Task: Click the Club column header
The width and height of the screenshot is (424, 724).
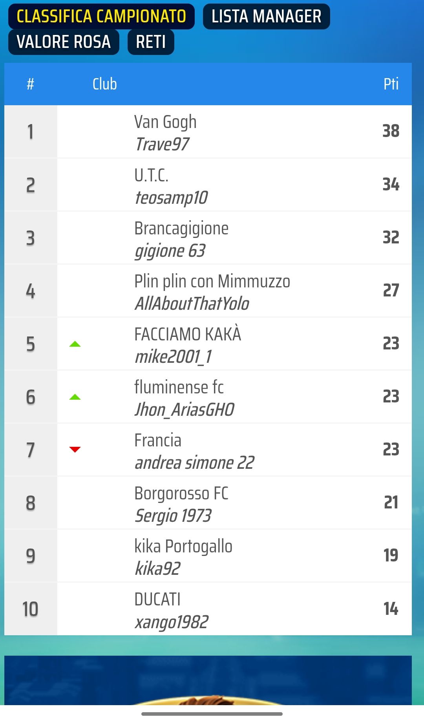Action: tap(105, 84)
